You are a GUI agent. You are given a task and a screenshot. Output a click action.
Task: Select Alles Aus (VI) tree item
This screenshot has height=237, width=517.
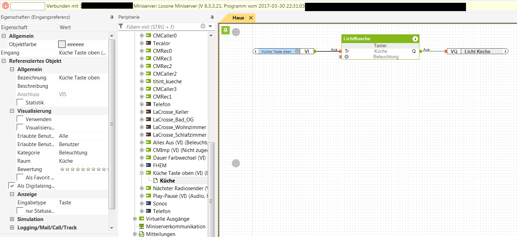[x=180, y=143]
